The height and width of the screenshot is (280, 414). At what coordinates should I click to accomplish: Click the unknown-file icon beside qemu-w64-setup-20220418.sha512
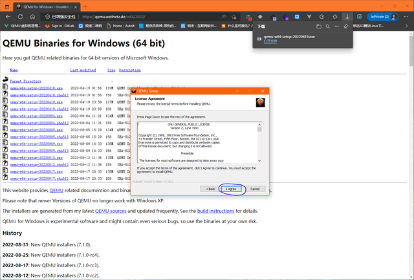point(5,93)
